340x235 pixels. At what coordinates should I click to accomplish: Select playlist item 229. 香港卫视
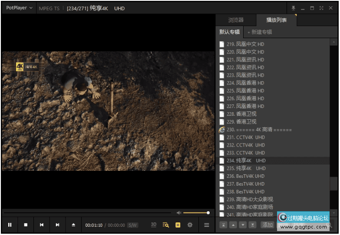click(x=273, y=122)
